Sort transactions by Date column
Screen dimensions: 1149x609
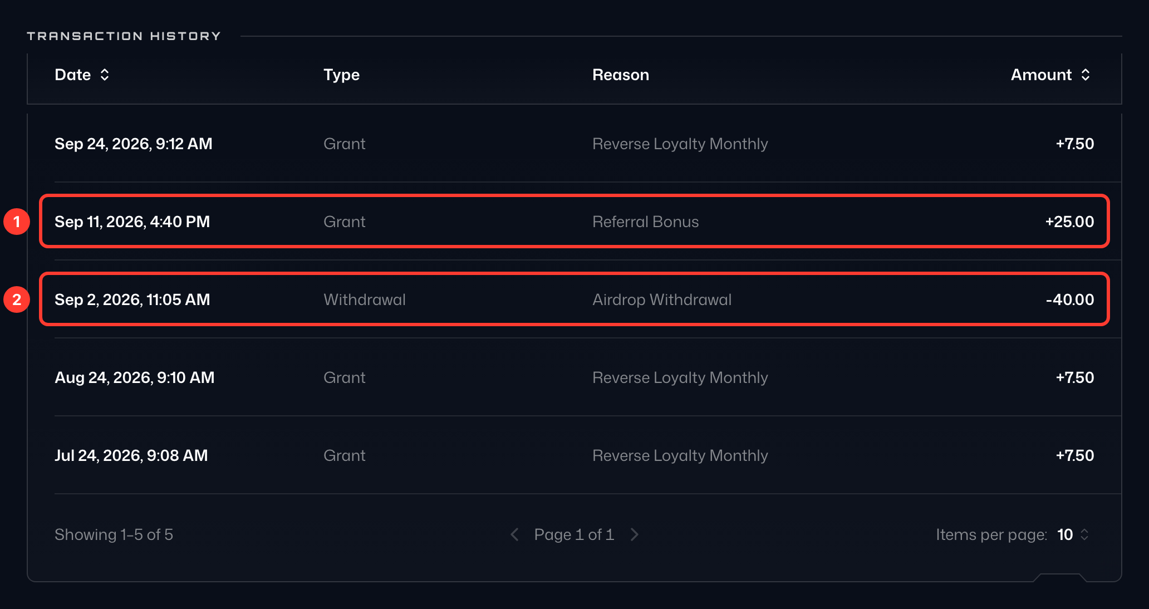pyautogui.click(x=82, y=75)
